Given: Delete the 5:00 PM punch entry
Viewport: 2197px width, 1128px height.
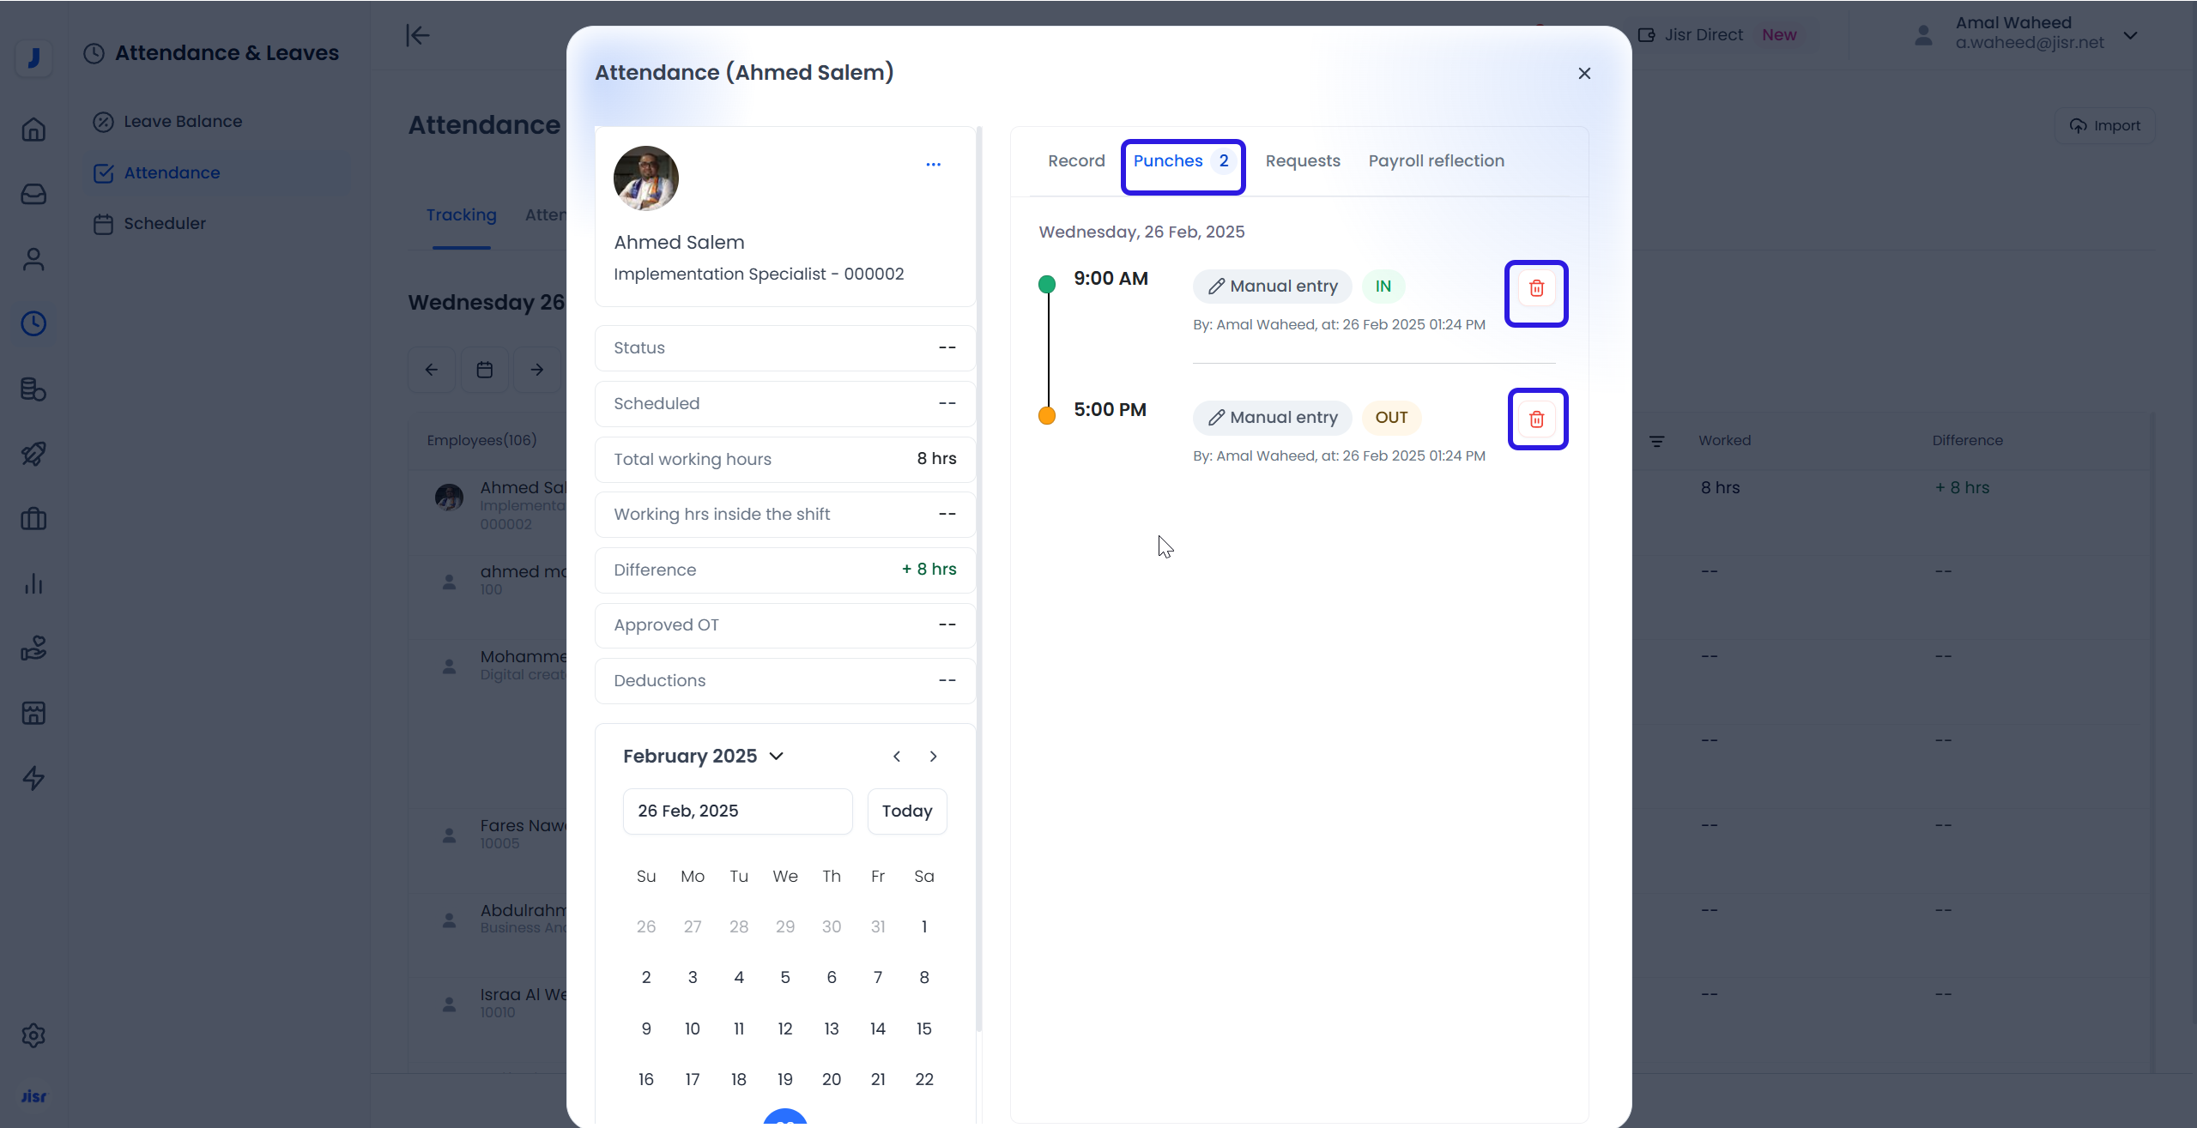Looking at the screenshot, I should point(1536,419).
